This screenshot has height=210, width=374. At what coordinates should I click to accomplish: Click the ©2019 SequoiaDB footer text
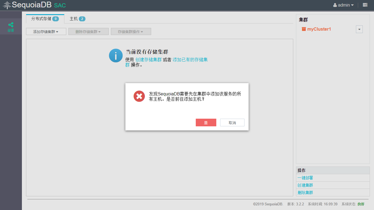coord(268,204)
